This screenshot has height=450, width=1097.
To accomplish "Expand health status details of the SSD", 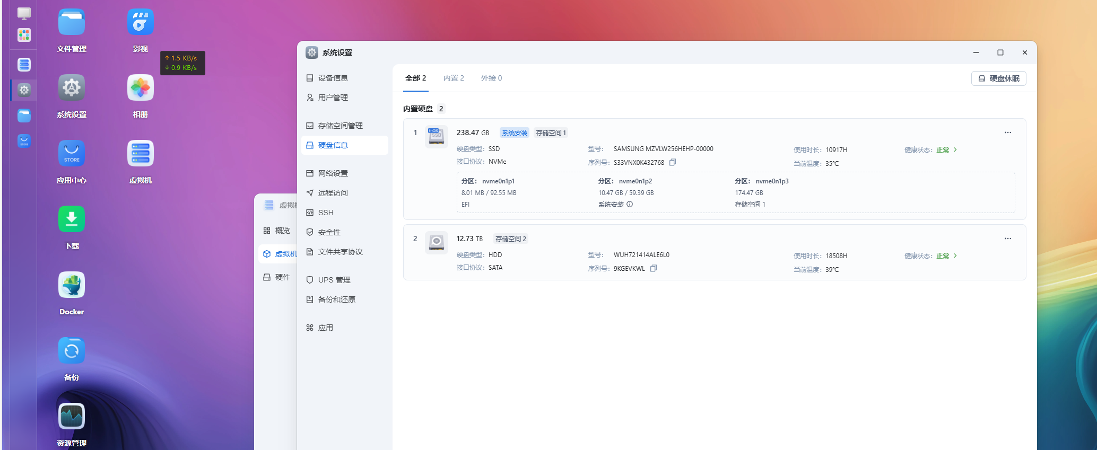I will point(955,150).
